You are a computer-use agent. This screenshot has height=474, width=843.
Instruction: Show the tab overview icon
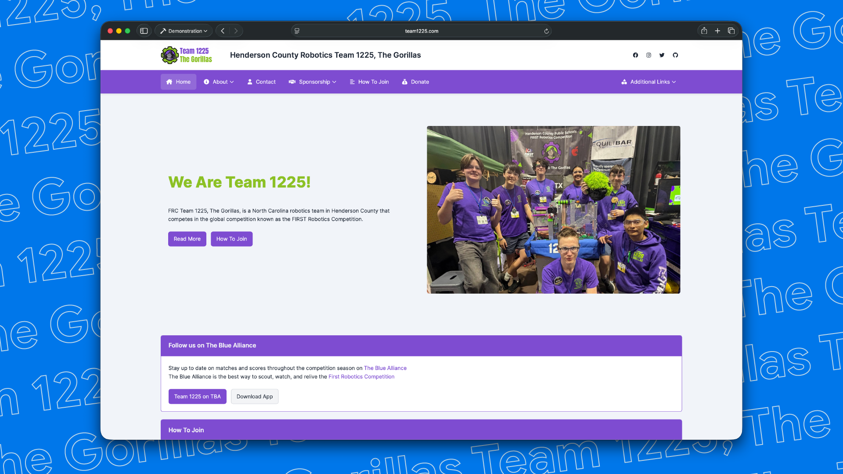tap(731, 31)
